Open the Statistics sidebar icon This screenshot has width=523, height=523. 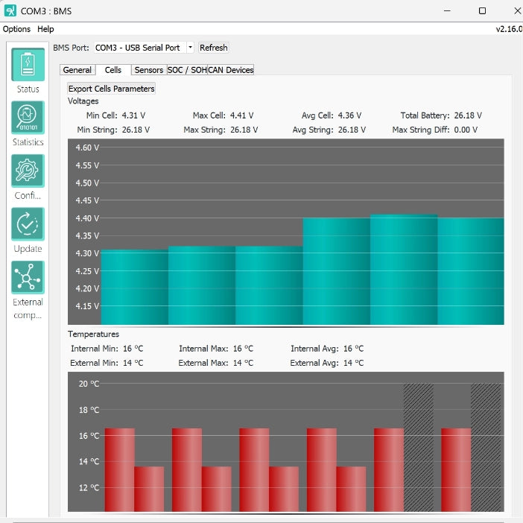point(28,118)
